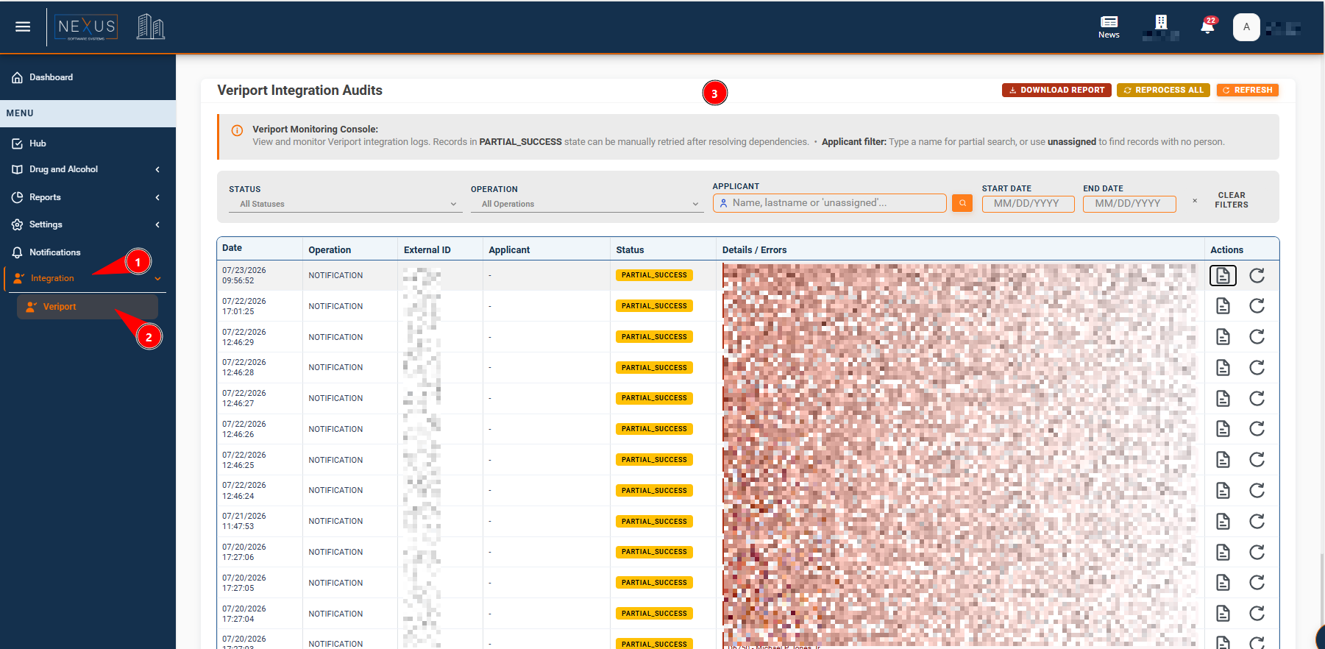The image size is (1325, 649).
Task: Click the orange applicant search button
Action: click(x=962, y=203)
